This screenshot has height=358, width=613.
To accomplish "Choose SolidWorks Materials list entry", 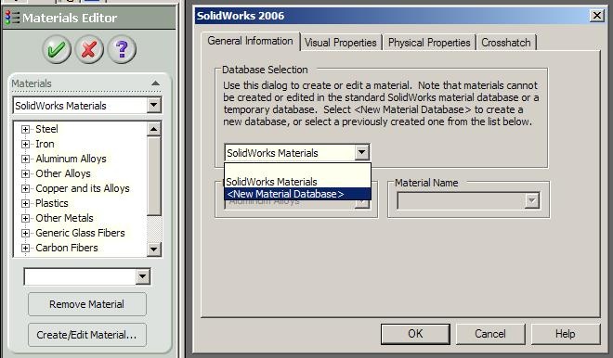I will click(297, 182).
